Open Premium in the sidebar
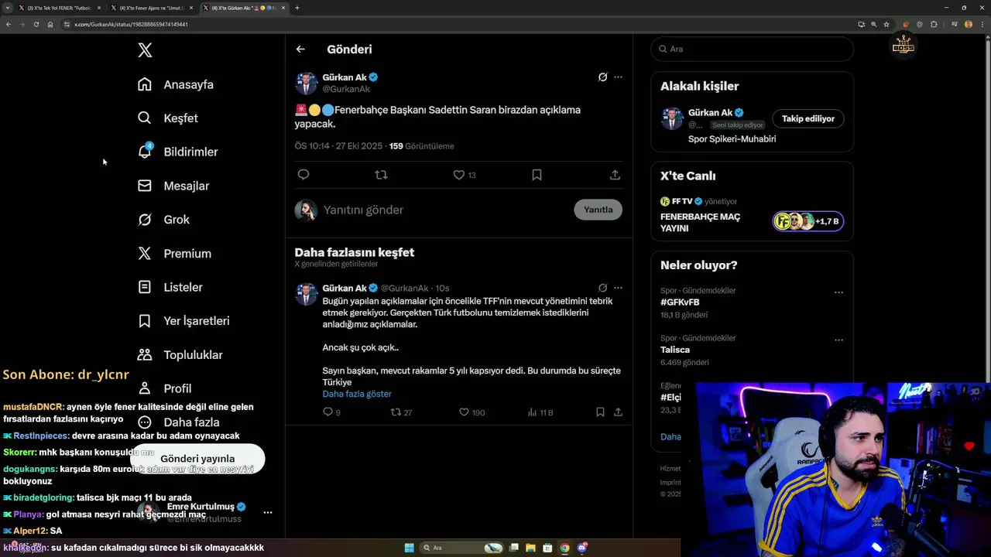Viewport: 991px width, 557px height. 174,254
